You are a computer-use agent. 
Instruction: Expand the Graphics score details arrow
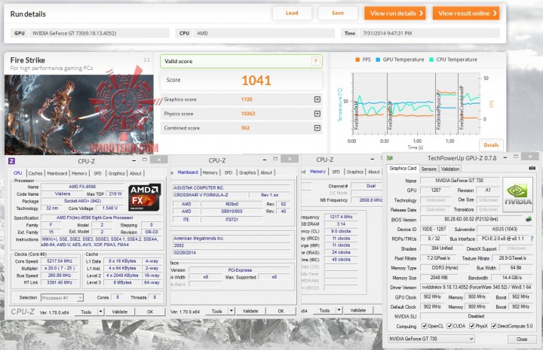(x=317, y=99)
